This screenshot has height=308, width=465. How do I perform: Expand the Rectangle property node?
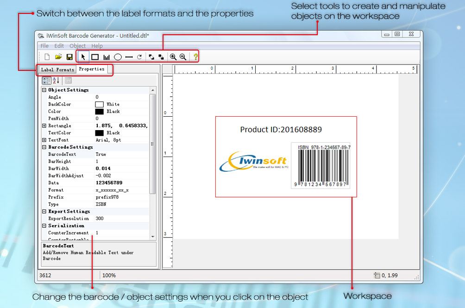(x=44, y=126)
